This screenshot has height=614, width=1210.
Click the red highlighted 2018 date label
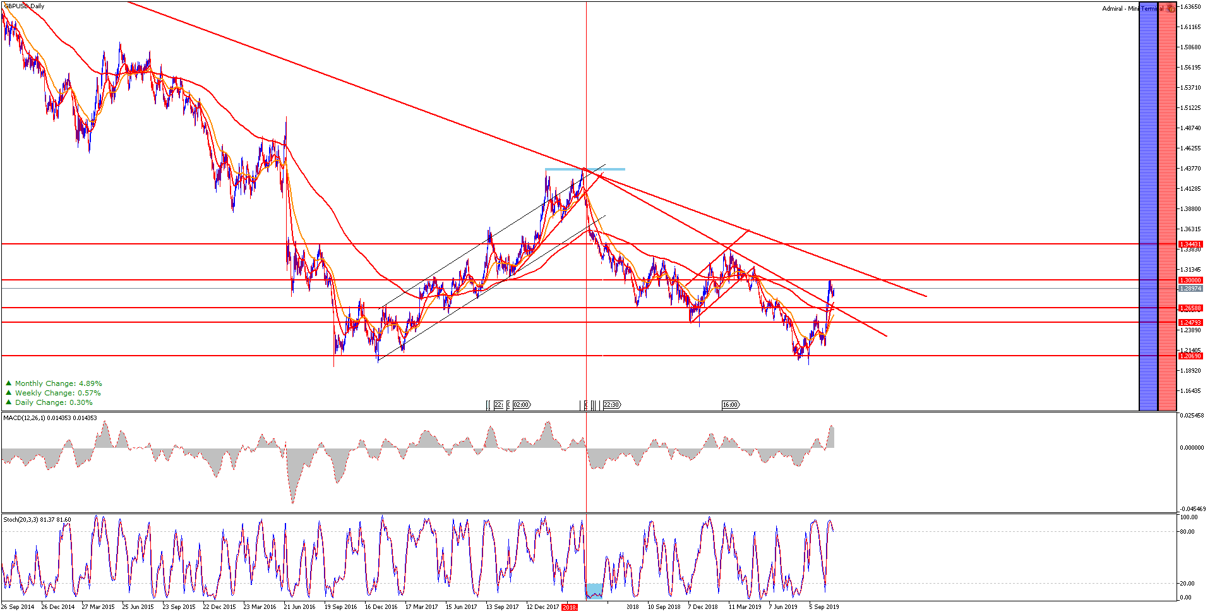pos(570,607)
